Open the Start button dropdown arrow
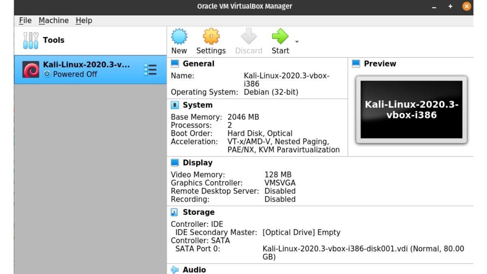 297,42
